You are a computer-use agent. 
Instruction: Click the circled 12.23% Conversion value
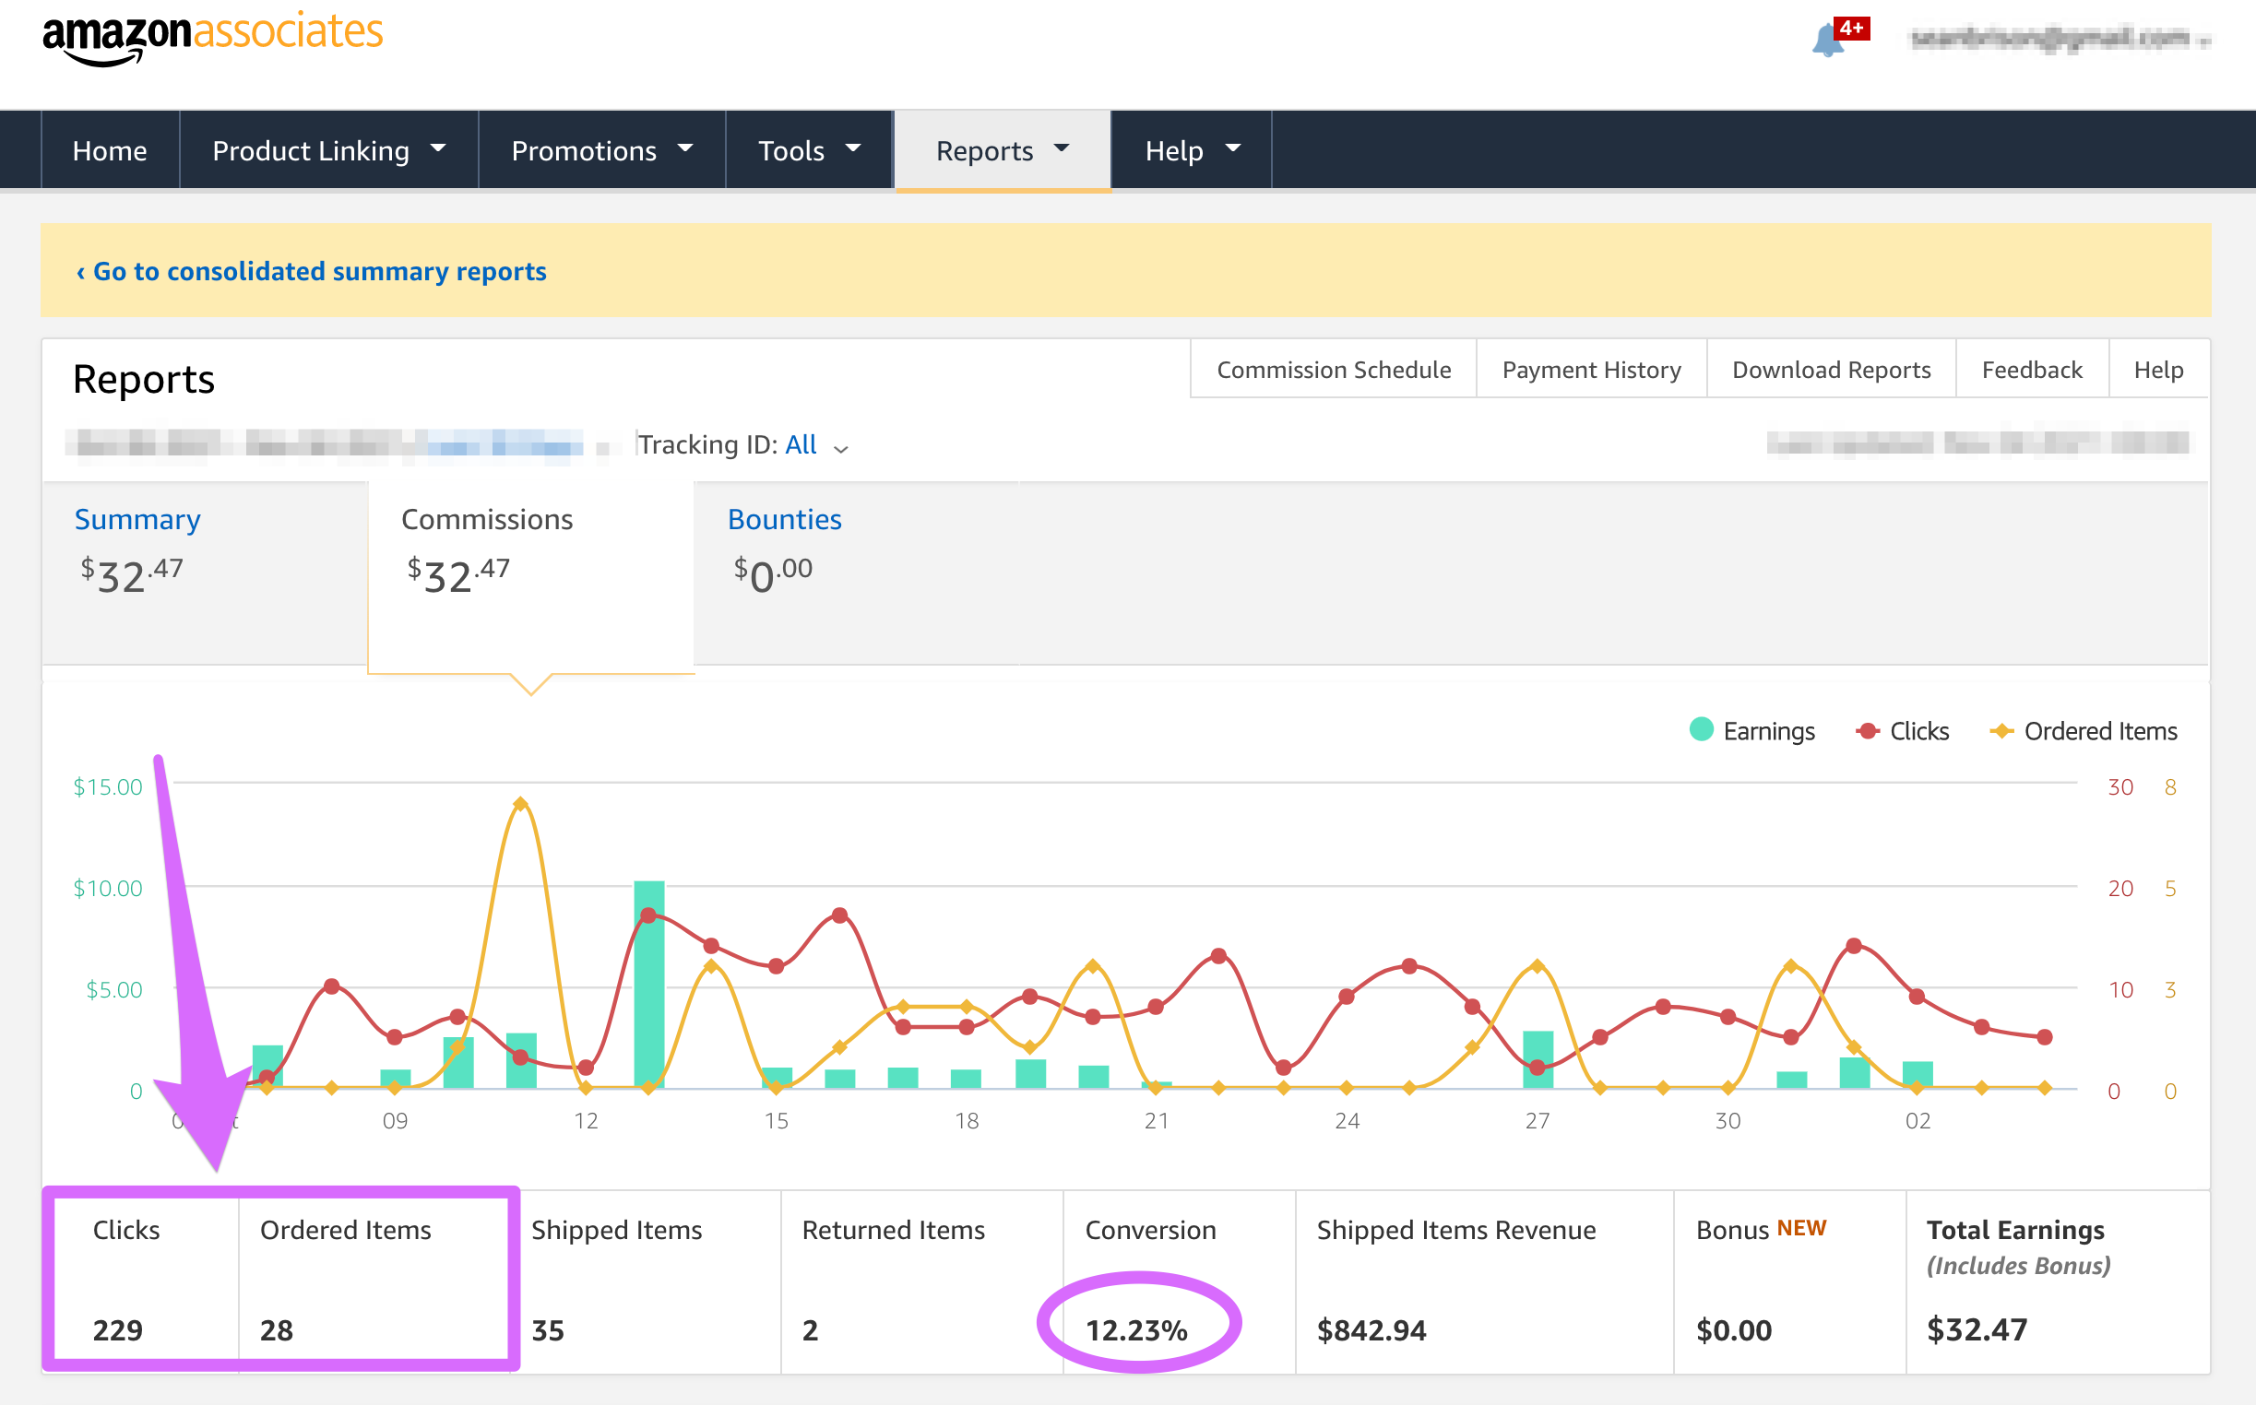click(1138, 1329)
